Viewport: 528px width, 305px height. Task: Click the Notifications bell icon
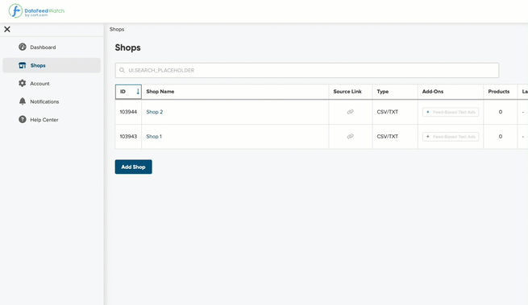click(x=23, y=101)
